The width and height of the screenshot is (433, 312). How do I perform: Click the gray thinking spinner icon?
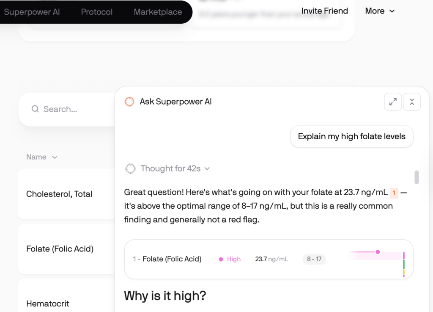[130, 168]
